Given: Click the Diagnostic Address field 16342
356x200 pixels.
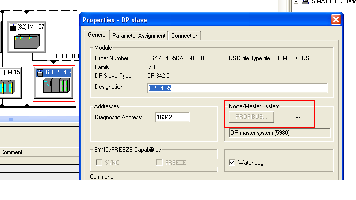Looking at the screenshot, I should [172, 117].
